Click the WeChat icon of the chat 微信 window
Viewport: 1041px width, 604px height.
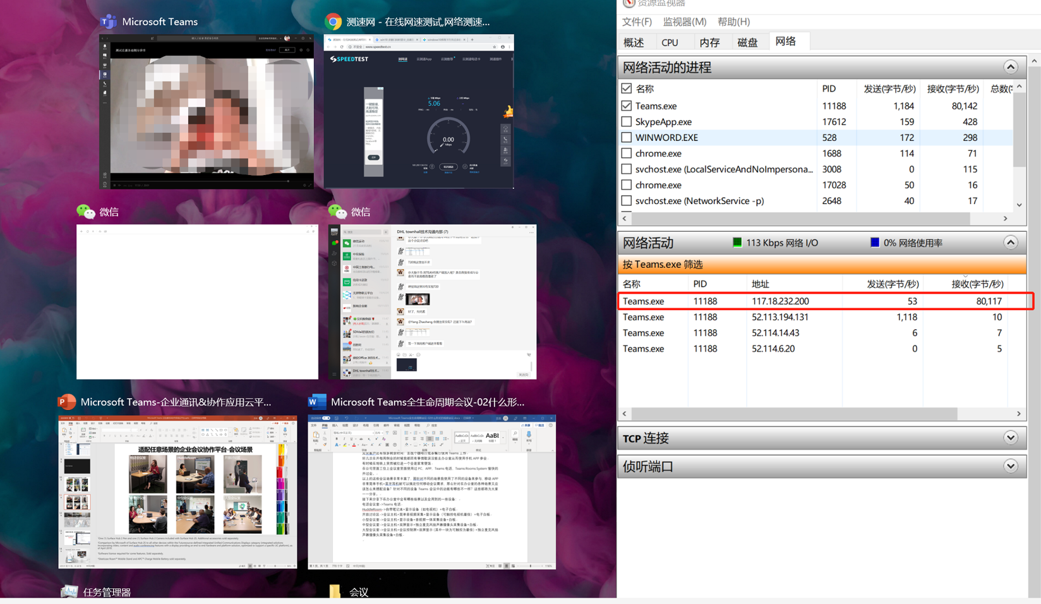337,212
